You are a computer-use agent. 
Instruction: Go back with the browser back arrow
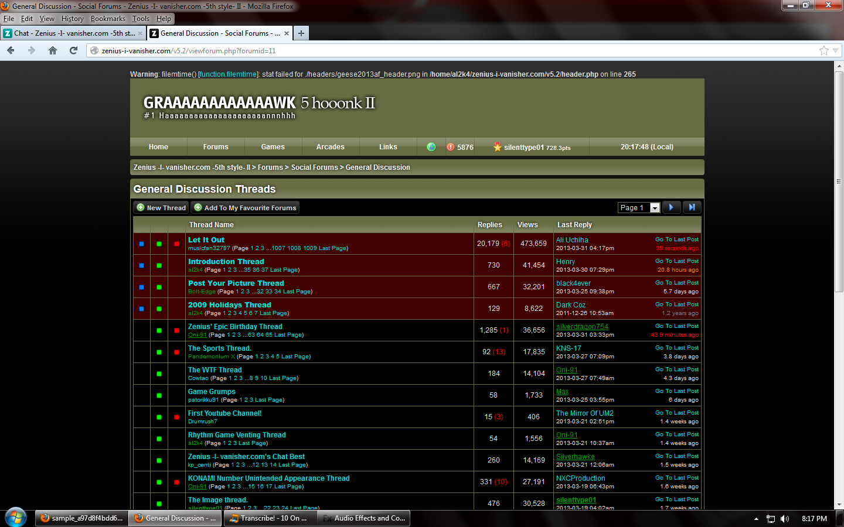(11, 50)
